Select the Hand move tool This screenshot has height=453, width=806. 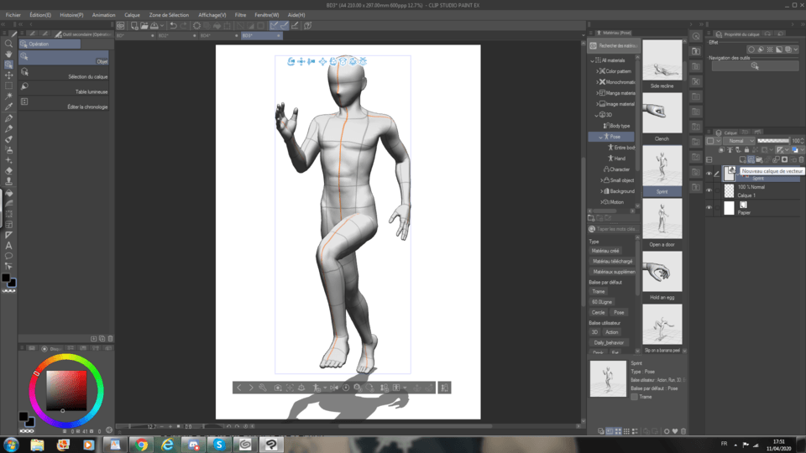8,54
